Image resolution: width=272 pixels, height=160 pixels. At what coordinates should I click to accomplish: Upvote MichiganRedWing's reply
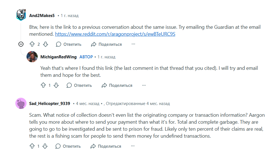coord(43,85)
